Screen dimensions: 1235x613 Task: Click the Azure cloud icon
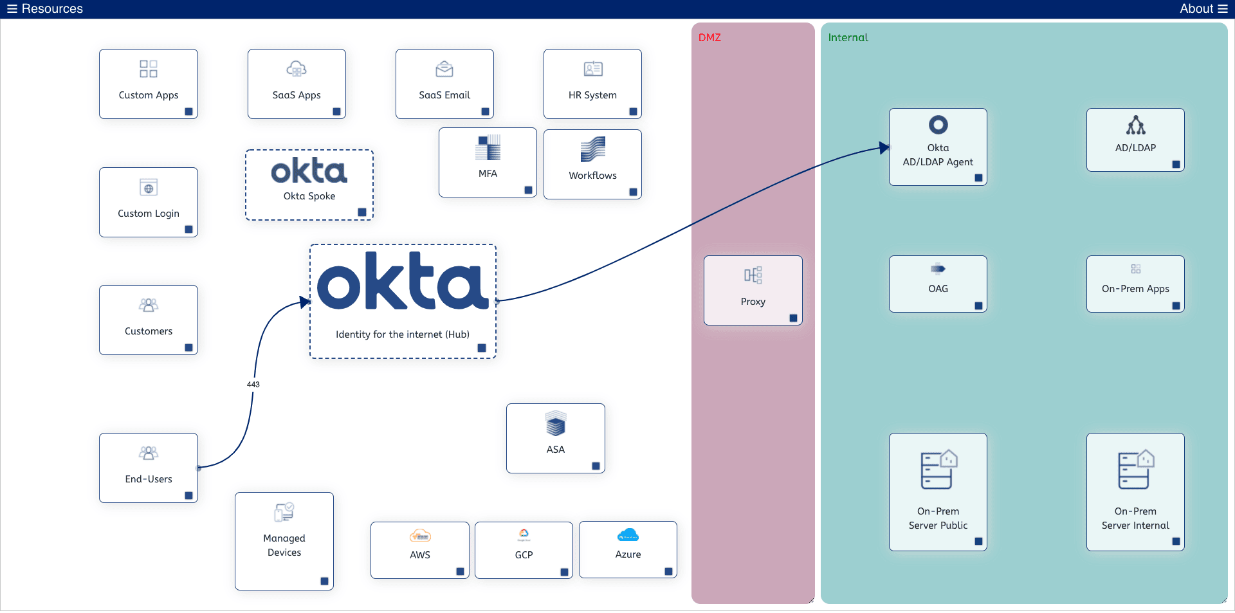pos(628,535)
